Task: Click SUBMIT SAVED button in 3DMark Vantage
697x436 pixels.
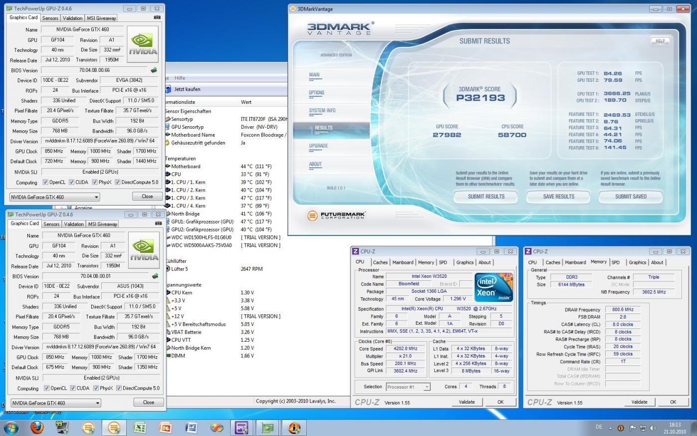Action: (631, 197)
